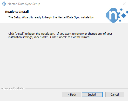Click the Install button to begin installation

92,95
